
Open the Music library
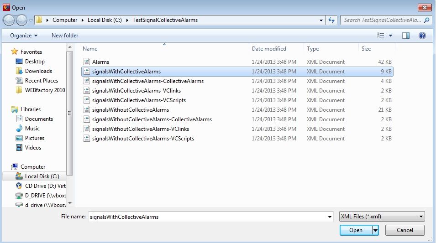pyautogui.click(x=32, y=129)
